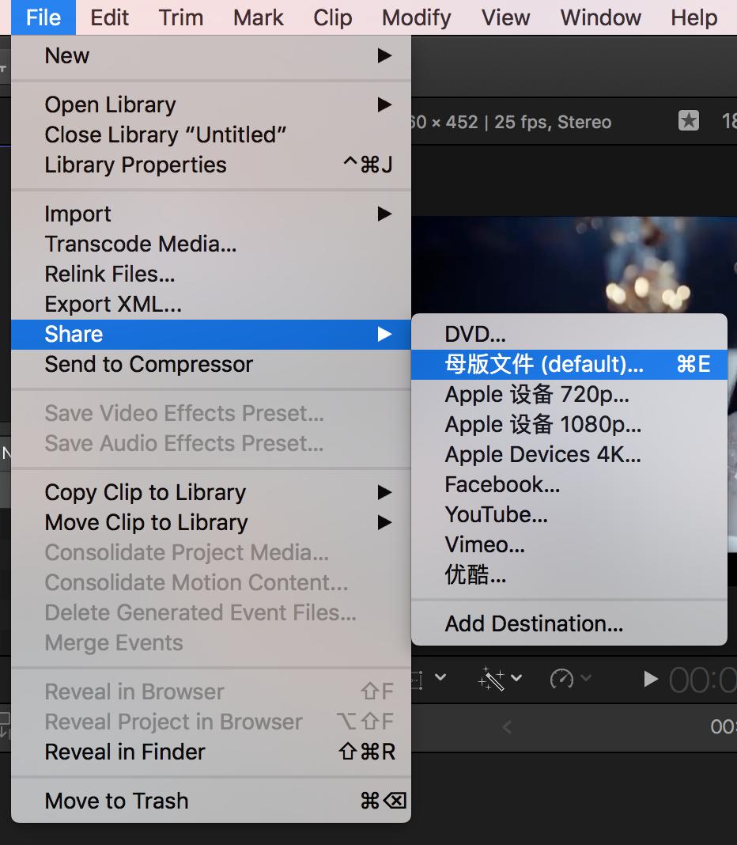Open the Edit menu
The image size is (737, 845).
pos(109,17)
